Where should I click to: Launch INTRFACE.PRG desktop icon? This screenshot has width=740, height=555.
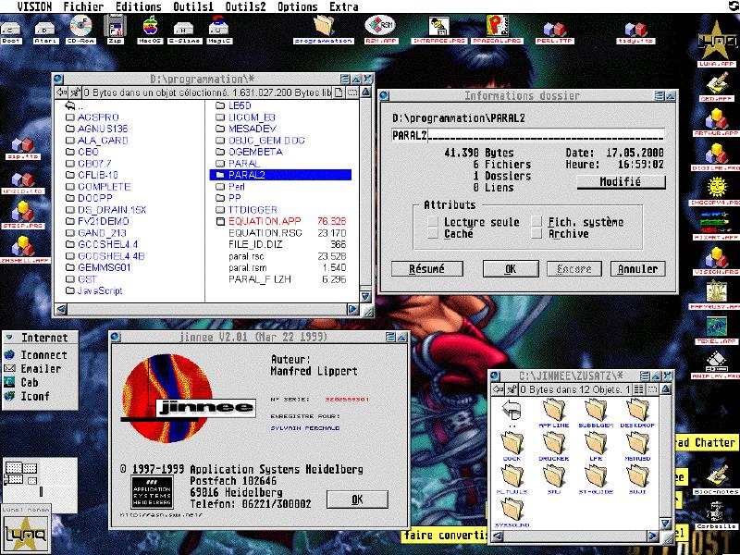(438, 30)
